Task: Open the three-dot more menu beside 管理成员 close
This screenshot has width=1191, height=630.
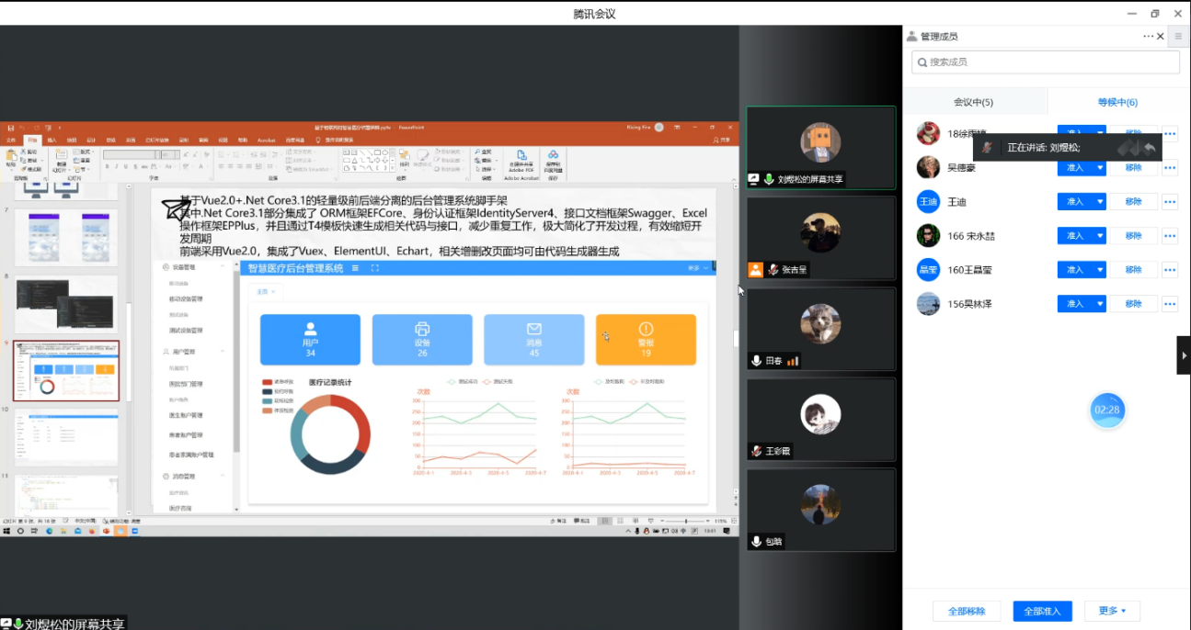Action: click(x=1148, y=37)
